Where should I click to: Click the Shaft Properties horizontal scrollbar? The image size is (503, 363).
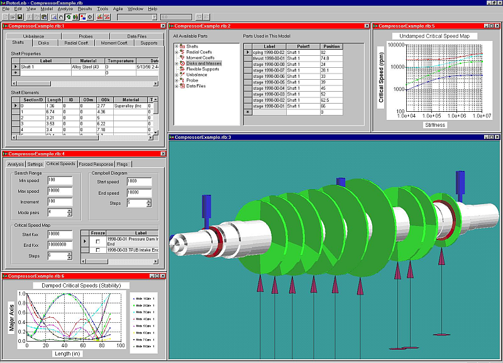click(85, 84)
